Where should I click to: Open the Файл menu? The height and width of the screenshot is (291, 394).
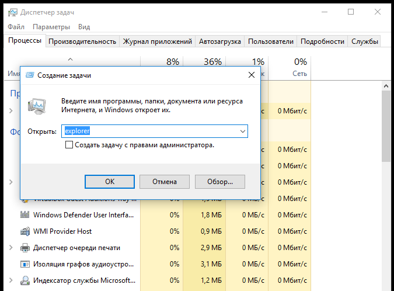pyautogui.click(x=16, y=27)
